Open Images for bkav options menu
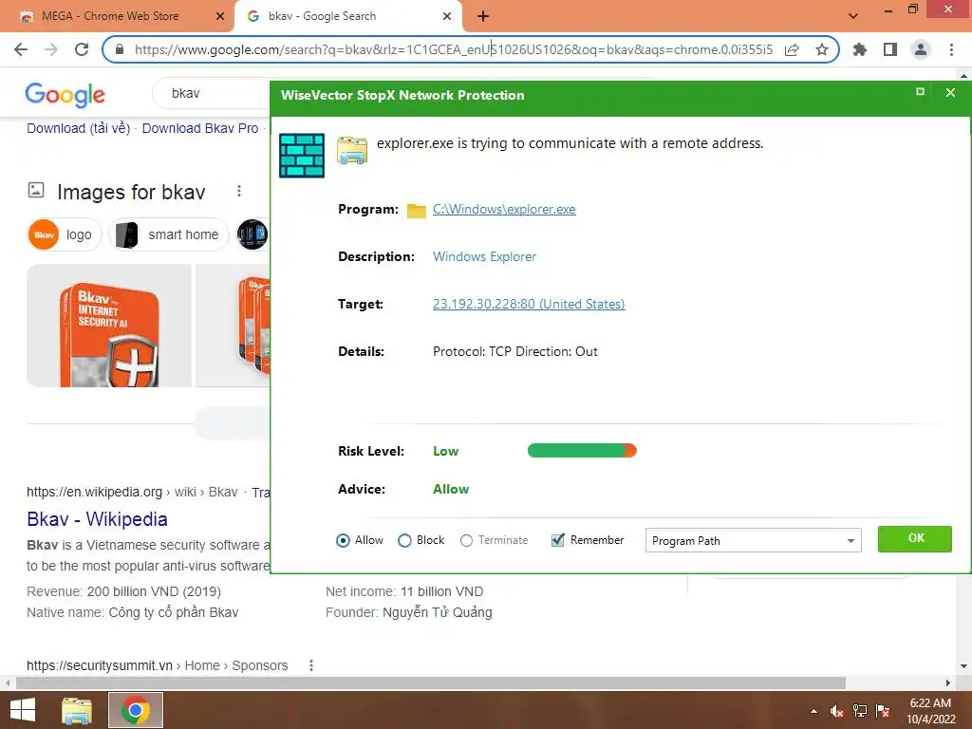 [x=238, y=191]
